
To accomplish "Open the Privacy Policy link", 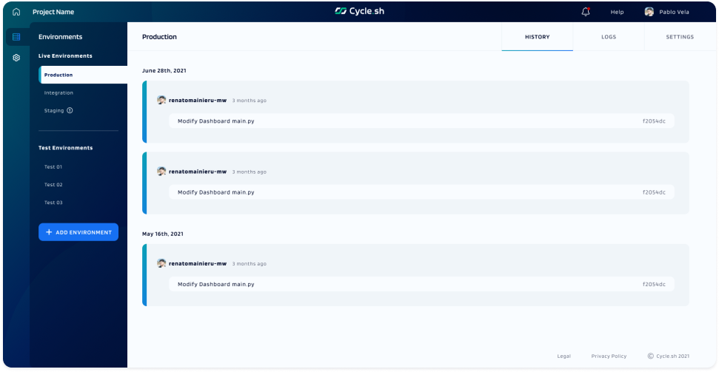I will pyautogui.click(x=609, y=356).
